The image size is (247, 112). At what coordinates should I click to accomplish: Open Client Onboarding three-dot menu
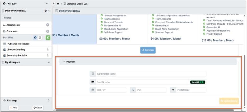coord(48,49)
